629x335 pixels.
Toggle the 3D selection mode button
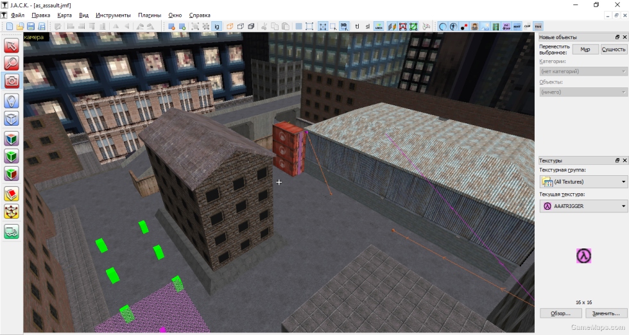[344, 26]
